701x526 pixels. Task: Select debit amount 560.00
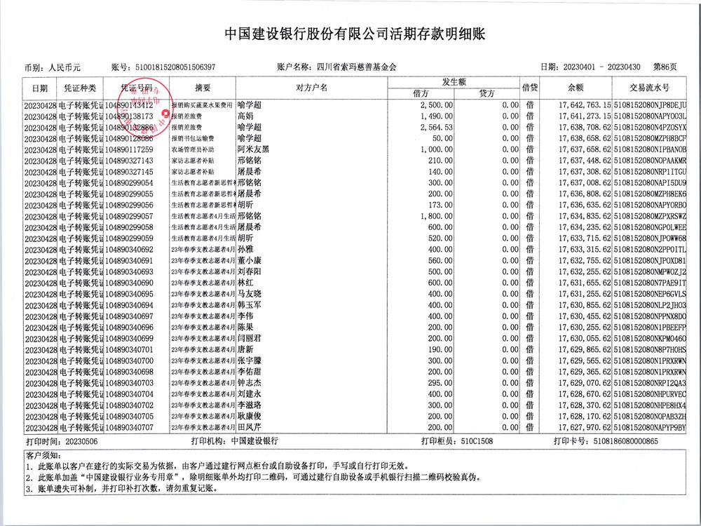pyautogui.click(x=440, y=261)
